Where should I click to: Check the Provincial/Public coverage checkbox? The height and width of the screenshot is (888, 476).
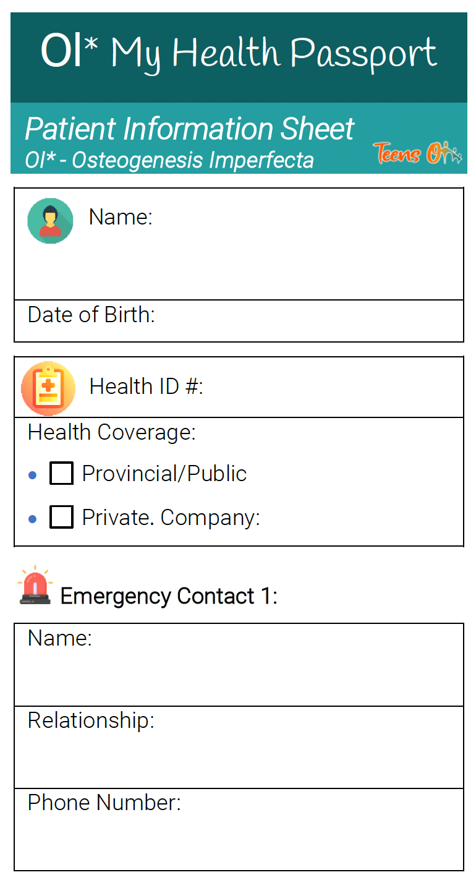(x=61, y=474)
